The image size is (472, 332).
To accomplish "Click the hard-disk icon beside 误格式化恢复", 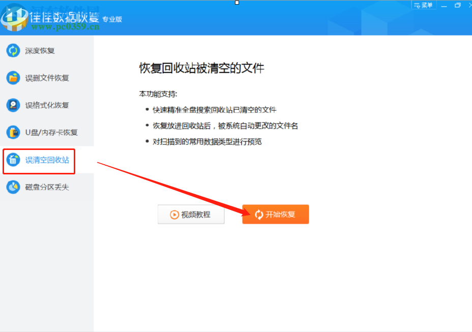I will (12, 105).
